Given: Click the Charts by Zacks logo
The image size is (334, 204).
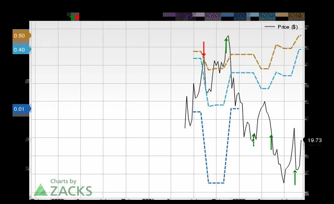Looking at the screenshot, I should pyautogui.click(x=63, y=187).
